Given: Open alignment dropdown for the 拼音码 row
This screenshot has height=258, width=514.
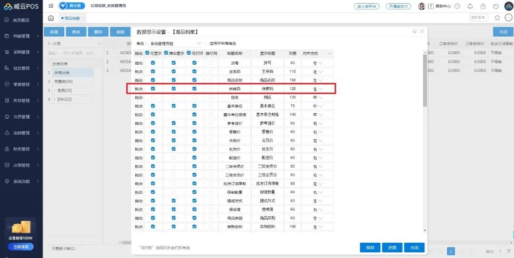Looking at the screenshot, I should coord(317,89).
